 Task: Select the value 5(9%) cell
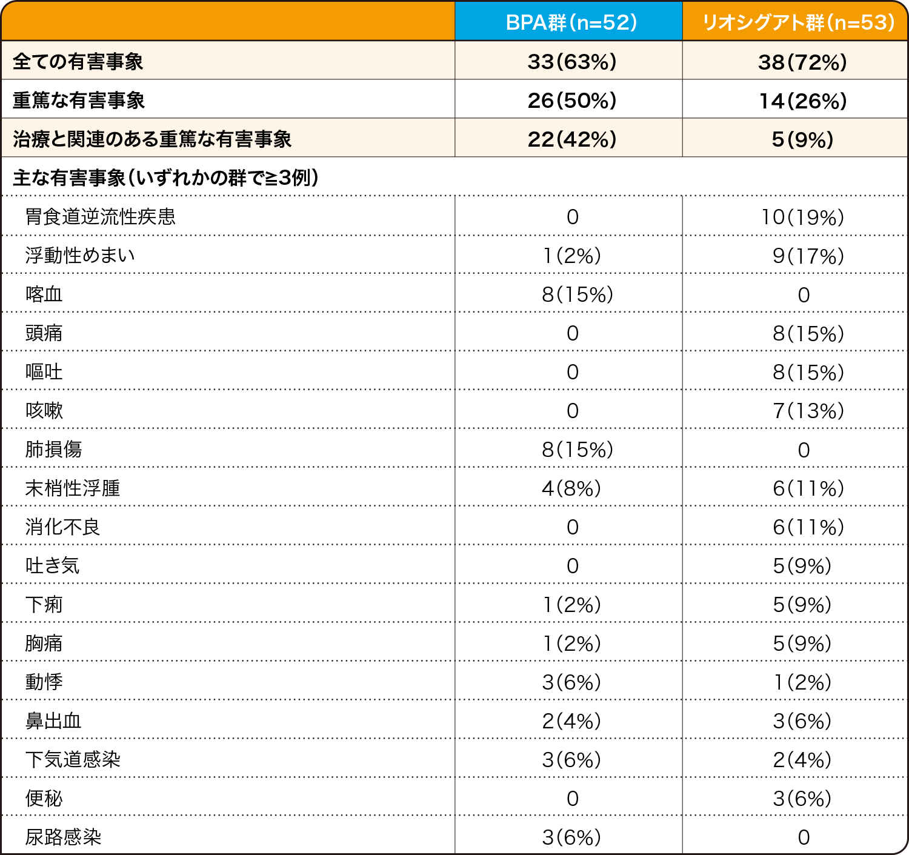795,138
